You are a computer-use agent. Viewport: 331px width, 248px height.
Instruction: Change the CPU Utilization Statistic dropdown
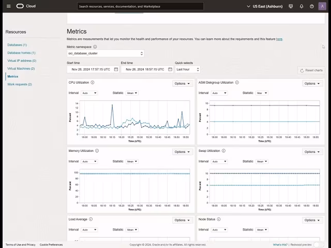[132, 93]
